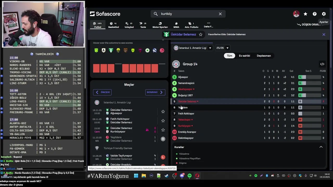This screenshot has width=333, height=187.
Task: Click the L badge on Valide Tayfunspor match
Action: (163, 157)
